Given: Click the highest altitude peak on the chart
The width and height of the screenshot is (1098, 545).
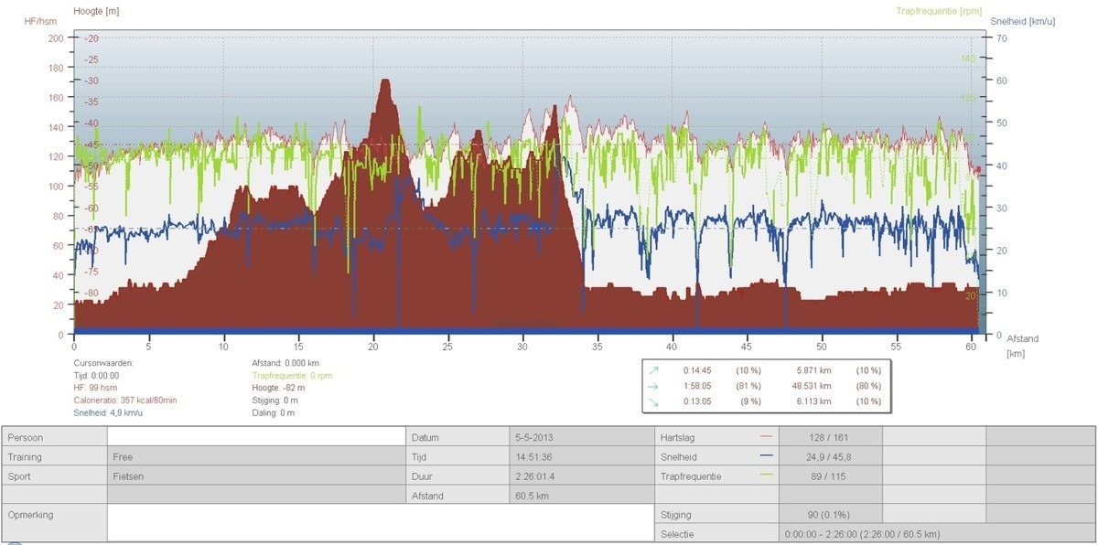Looking at the screenshot, I should click(x=385, y=82).
